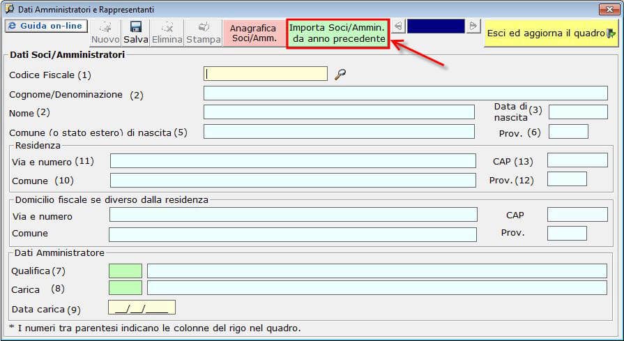
Task: Click the Data carica date field
Action: pyautogui.click(x=142, y=308)
